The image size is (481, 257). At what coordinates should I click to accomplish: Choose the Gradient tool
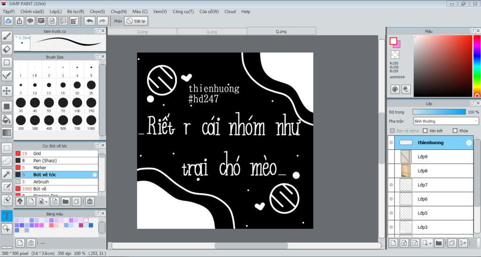(x=7, y=132)
